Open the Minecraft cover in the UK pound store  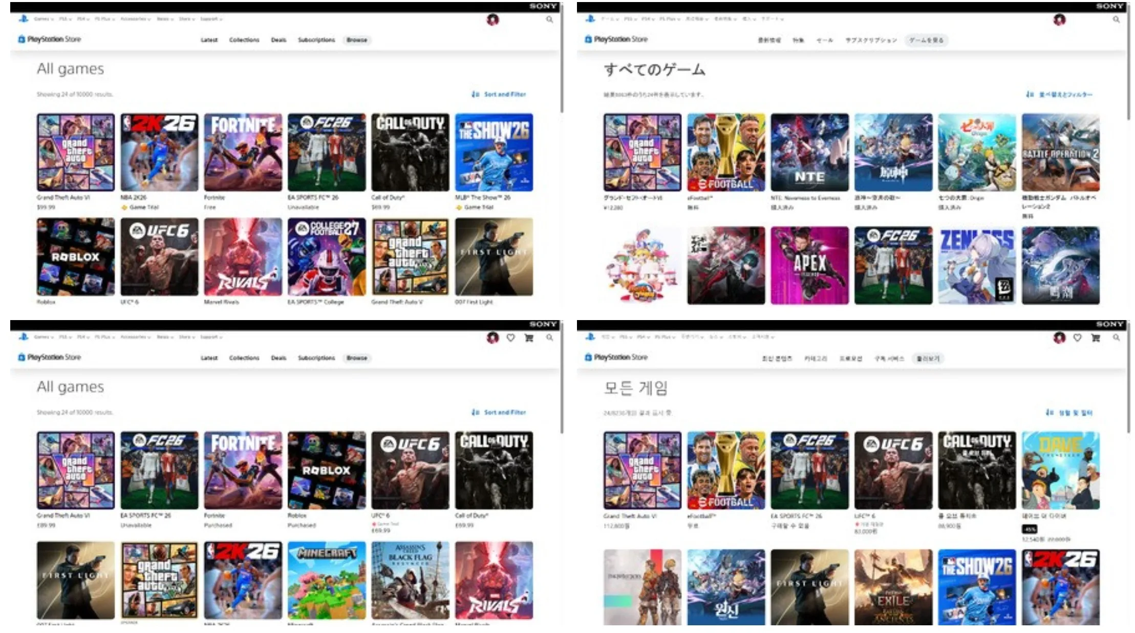pos(327,580)
